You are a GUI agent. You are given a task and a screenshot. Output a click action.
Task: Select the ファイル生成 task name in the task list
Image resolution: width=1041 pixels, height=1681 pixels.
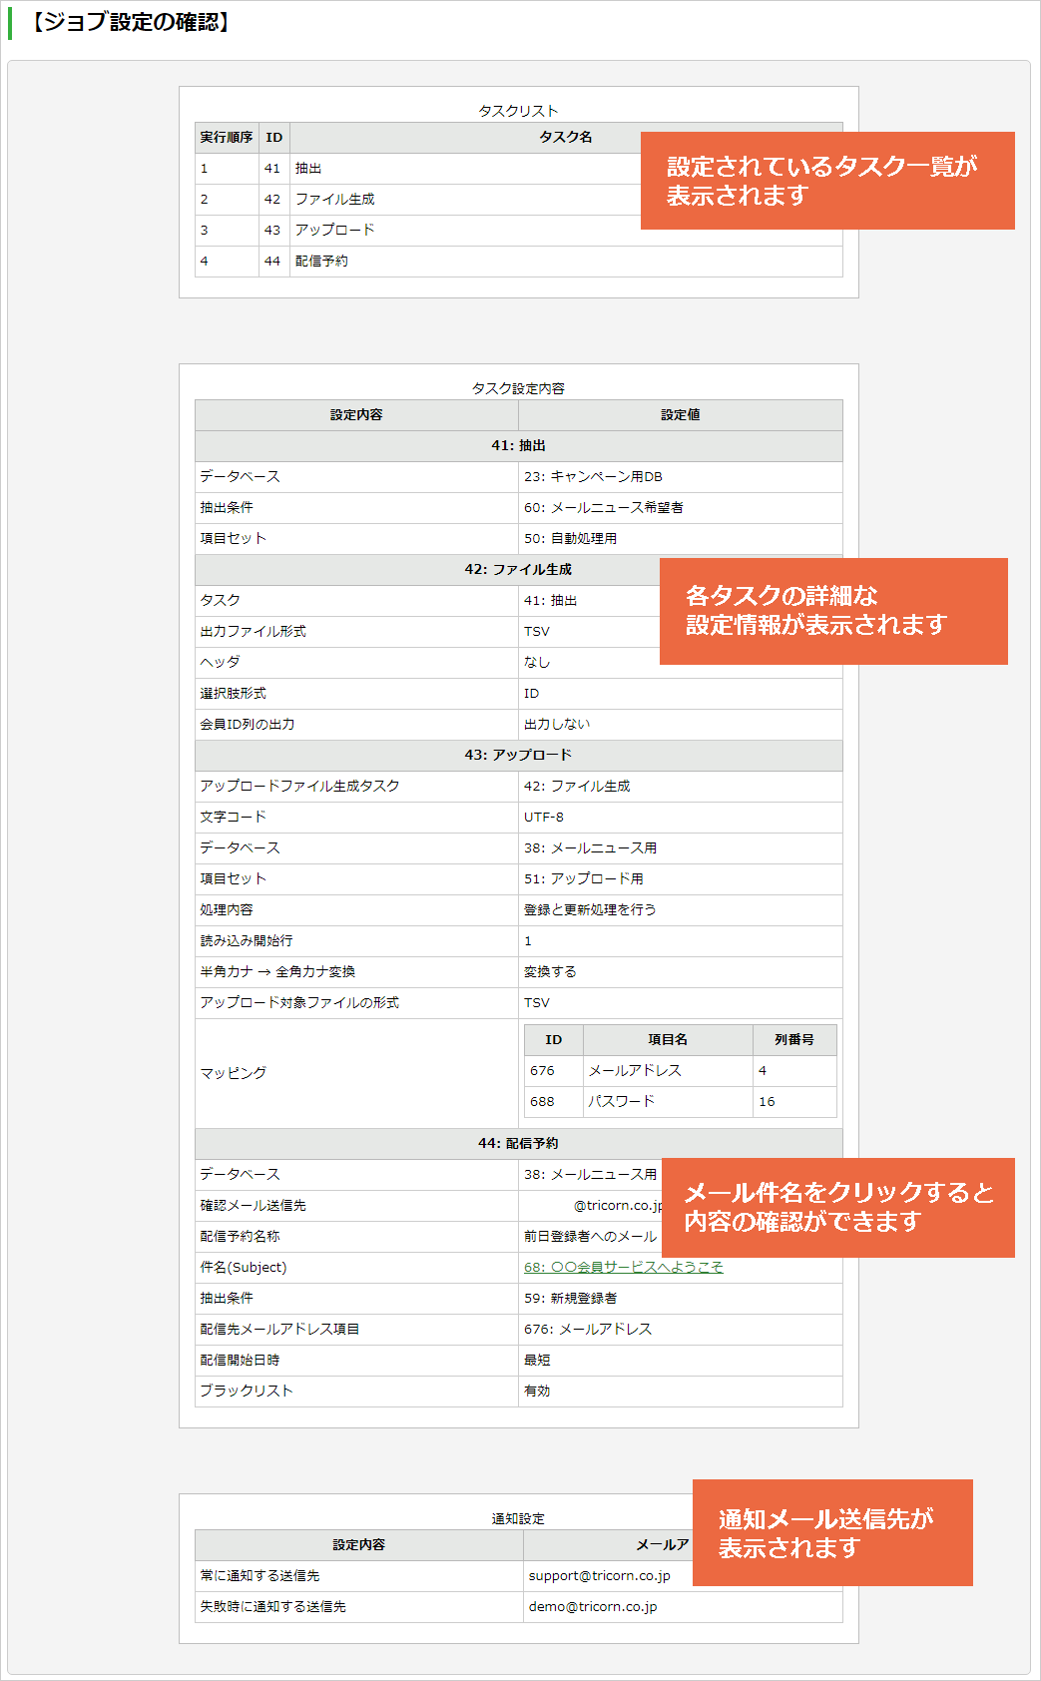click(x=334, y=200)
